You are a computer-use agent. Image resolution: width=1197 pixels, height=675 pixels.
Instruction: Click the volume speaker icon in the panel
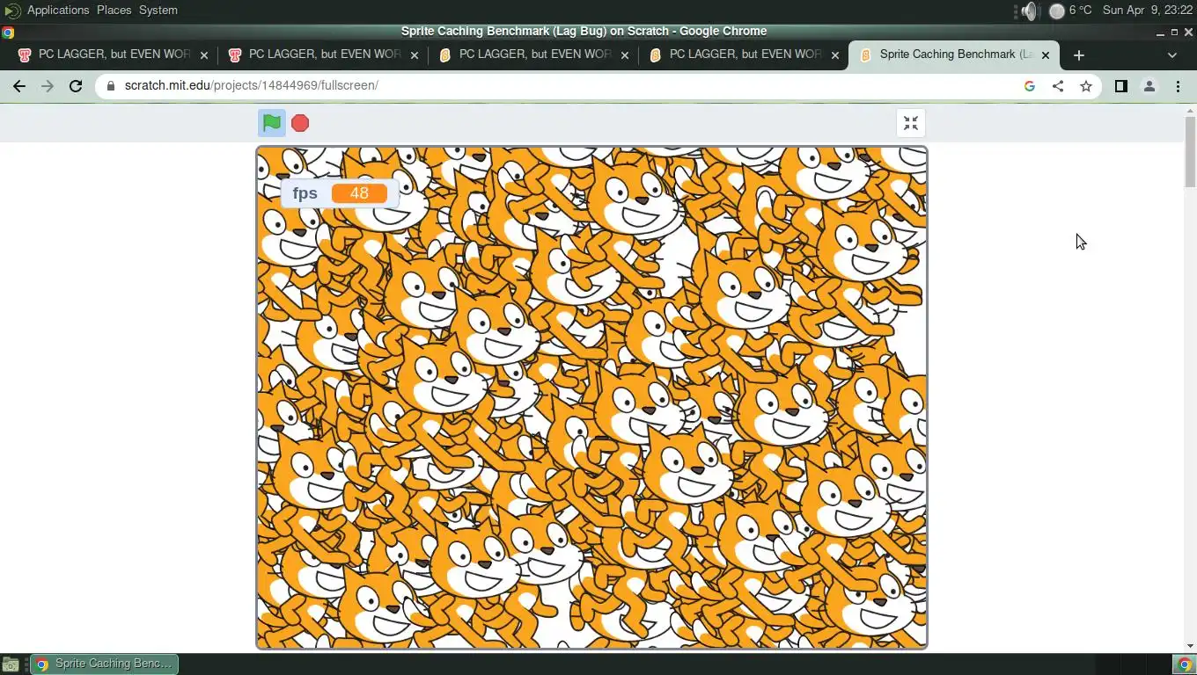1029,11
